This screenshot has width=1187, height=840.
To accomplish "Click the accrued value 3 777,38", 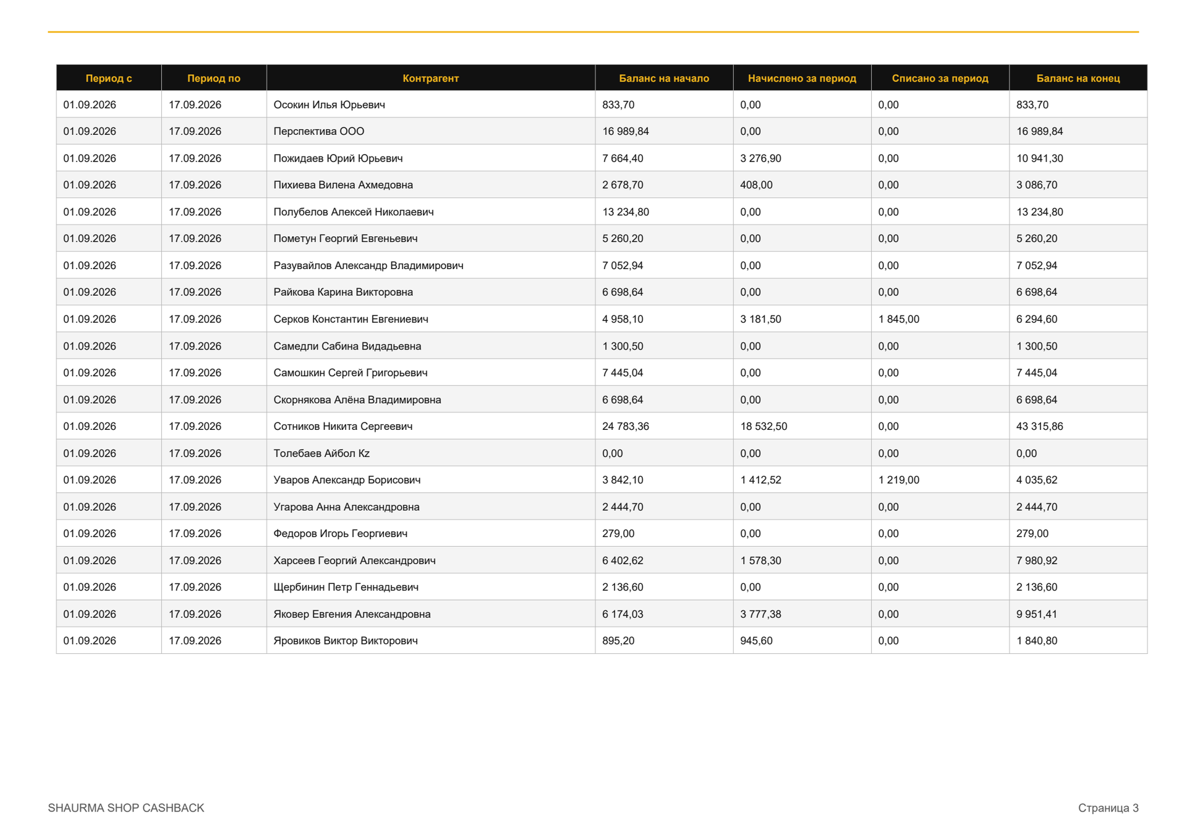I will pyautogui.click(x=760, y=614).
